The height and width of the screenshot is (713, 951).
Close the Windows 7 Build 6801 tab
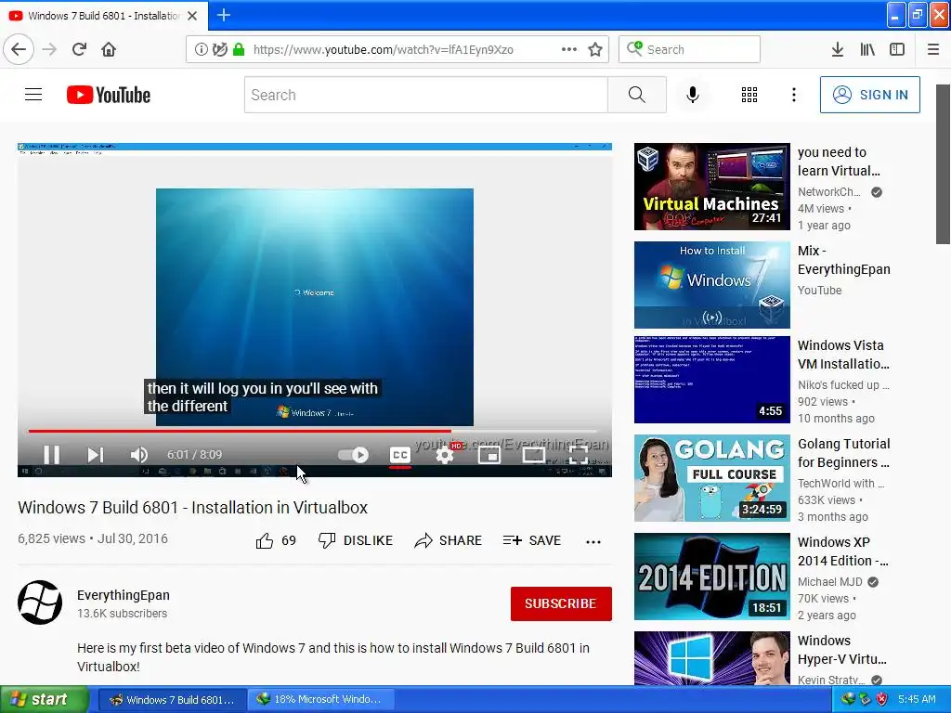(x=192, y=16)
